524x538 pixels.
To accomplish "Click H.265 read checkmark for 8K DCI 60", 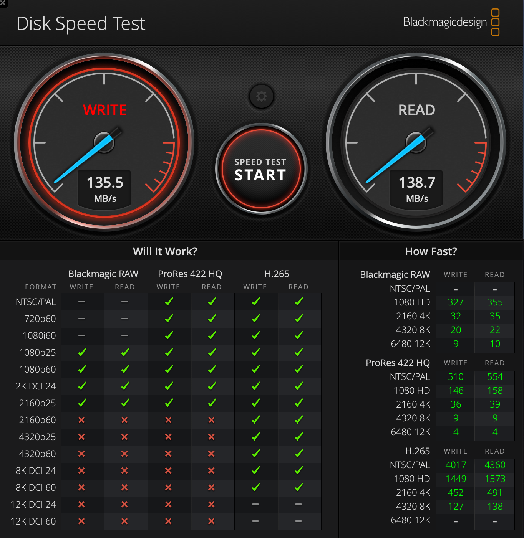I will pyautogui.click(x=299, y=487).
